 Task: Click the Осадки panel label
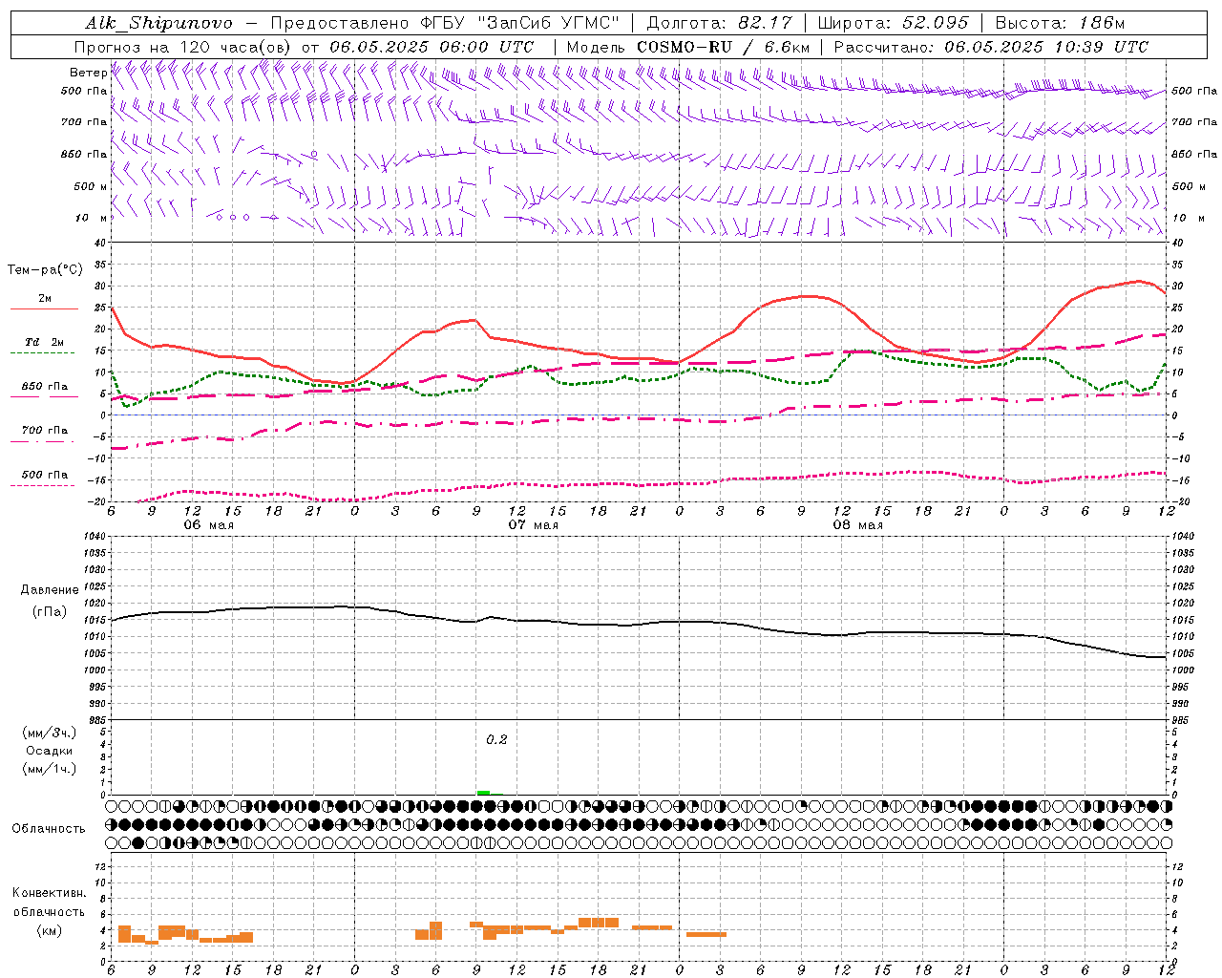50,751
